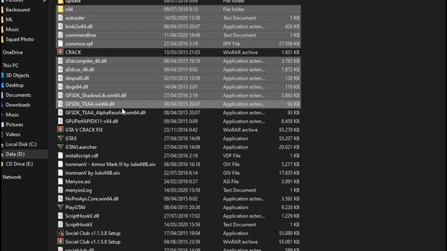Open Network in the sidebar
The width and height of the screenshot is (447, 251).
(x=12, y=177)
